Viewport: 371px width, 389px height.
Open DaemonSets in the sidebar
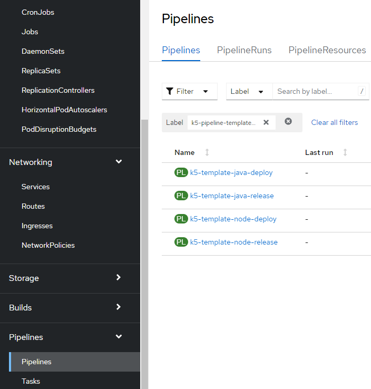tap(43, 51)
